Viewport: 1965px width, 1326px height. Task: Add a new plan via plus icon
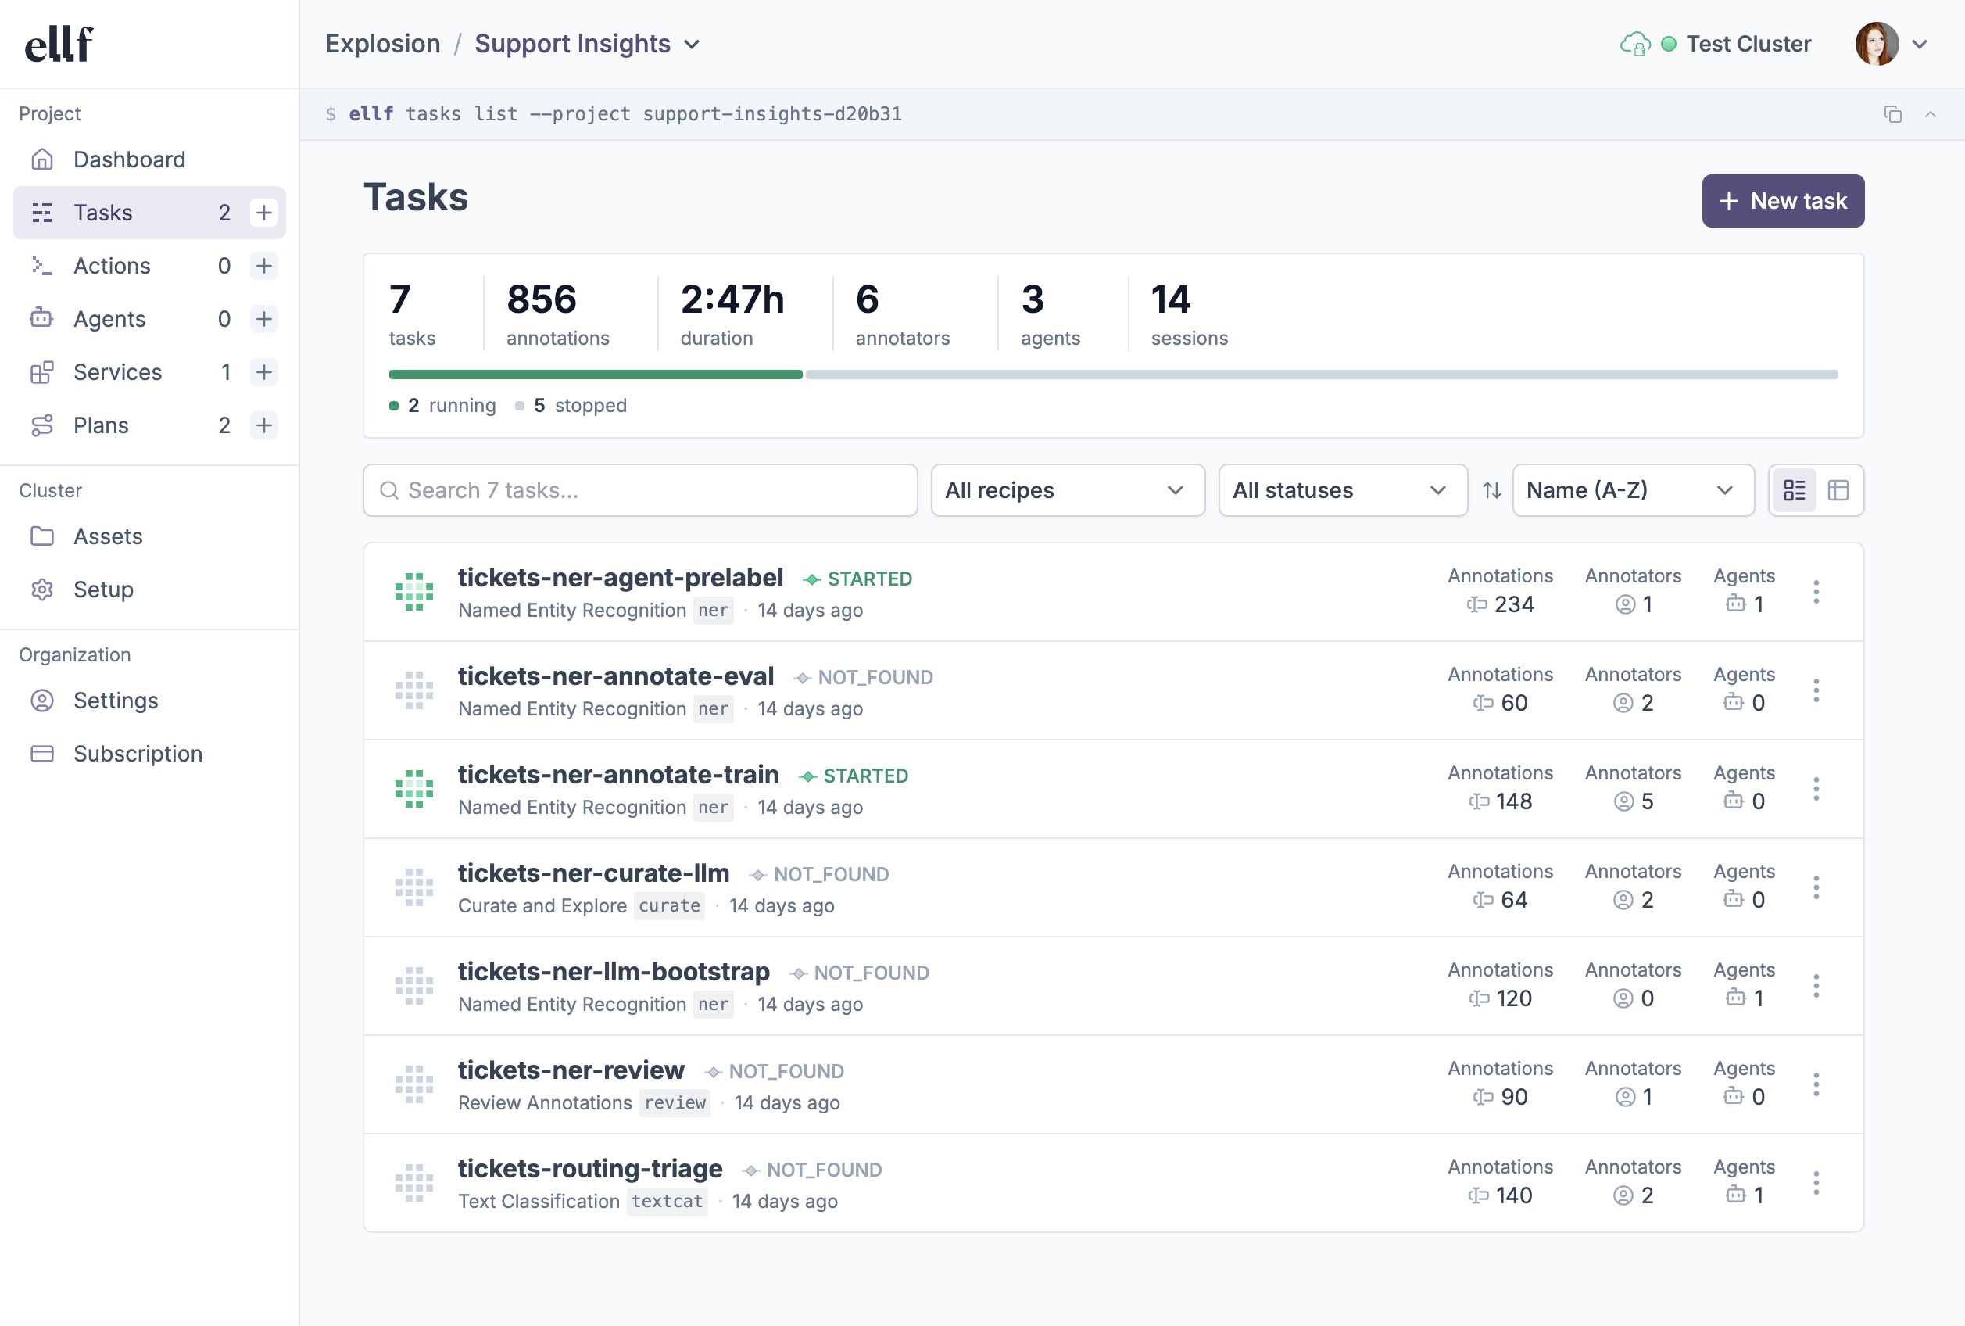click(x=263, y=425)
